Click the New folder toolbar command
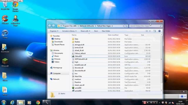Viewport: 188px width, 105px height. pos(106,31)
